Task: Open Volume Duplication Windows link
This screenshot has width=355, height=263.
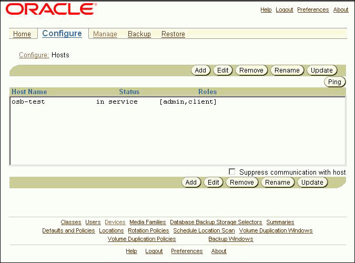Action: point(276,230)
